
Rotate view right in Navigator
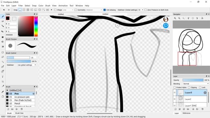coord(197,18)
